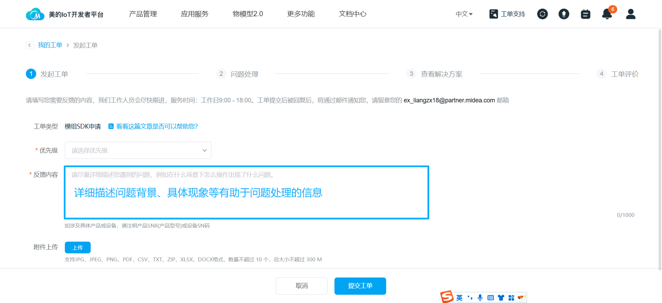Image resolution: width=662 pixels, height=303 pixels.
Task: Click the Sogou input method S icon
Action: pyautogui.click(x=447, y=297)
